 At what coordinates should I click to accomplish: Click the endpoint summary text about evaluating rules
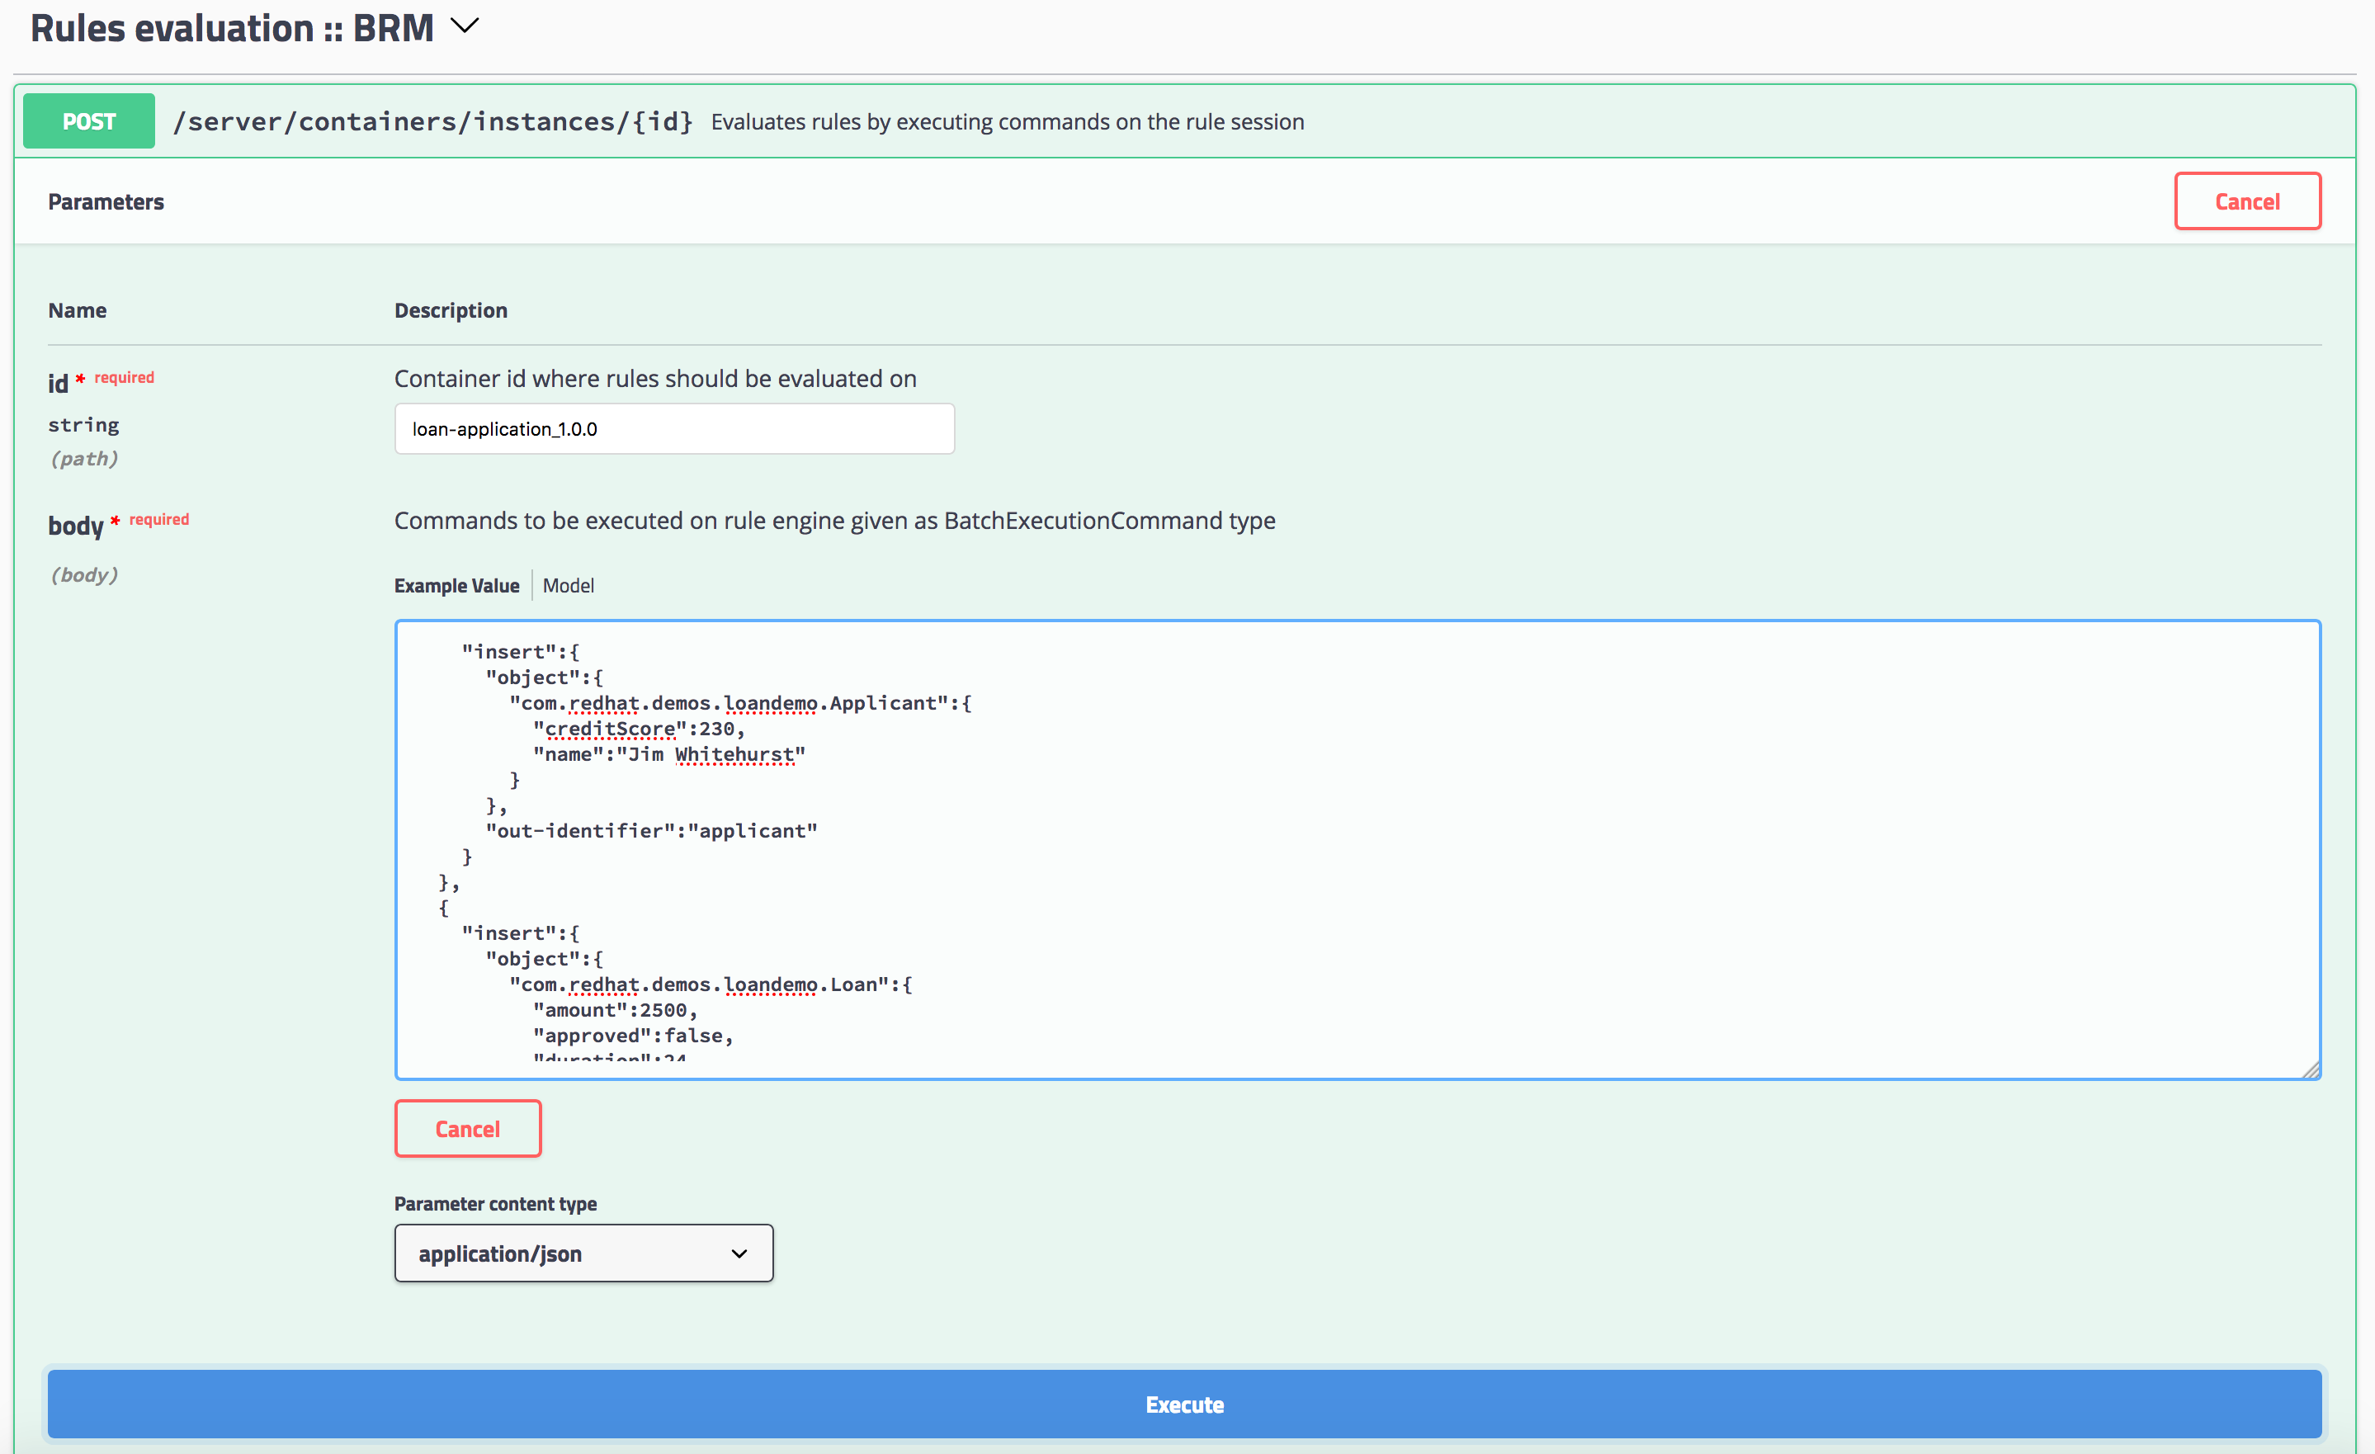click(x=1008, y=122)
